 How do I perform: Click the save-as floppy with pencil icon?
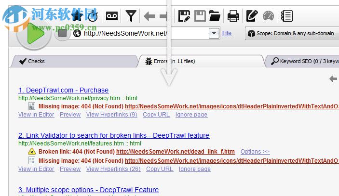(x=184, y=16)
